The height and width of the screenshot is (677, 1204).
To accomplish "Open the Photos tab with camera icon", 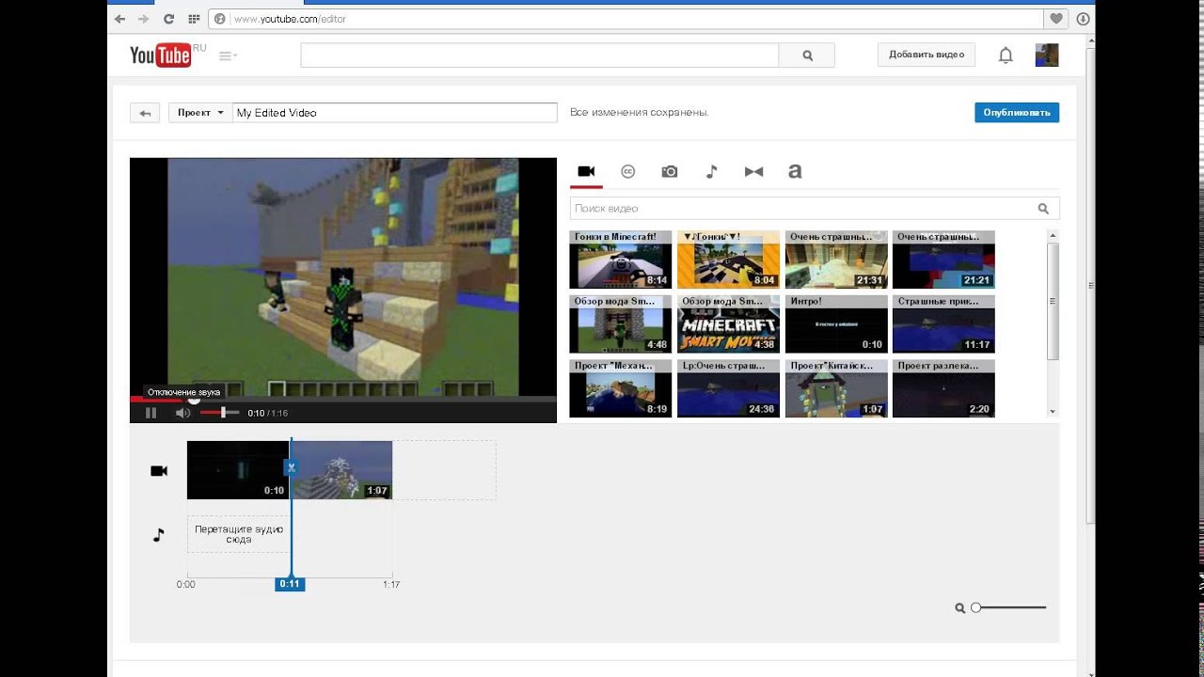I will (x=670, y=171).
